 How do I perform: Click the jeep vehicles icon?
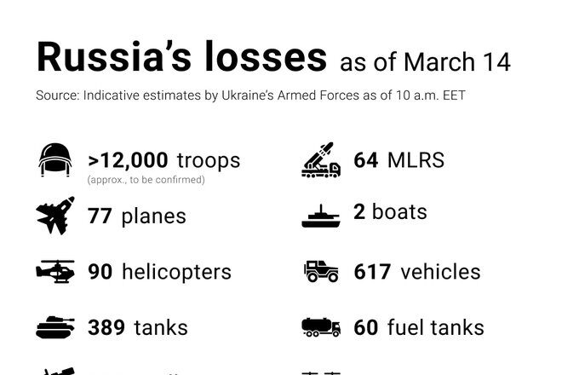coord(321,272)
